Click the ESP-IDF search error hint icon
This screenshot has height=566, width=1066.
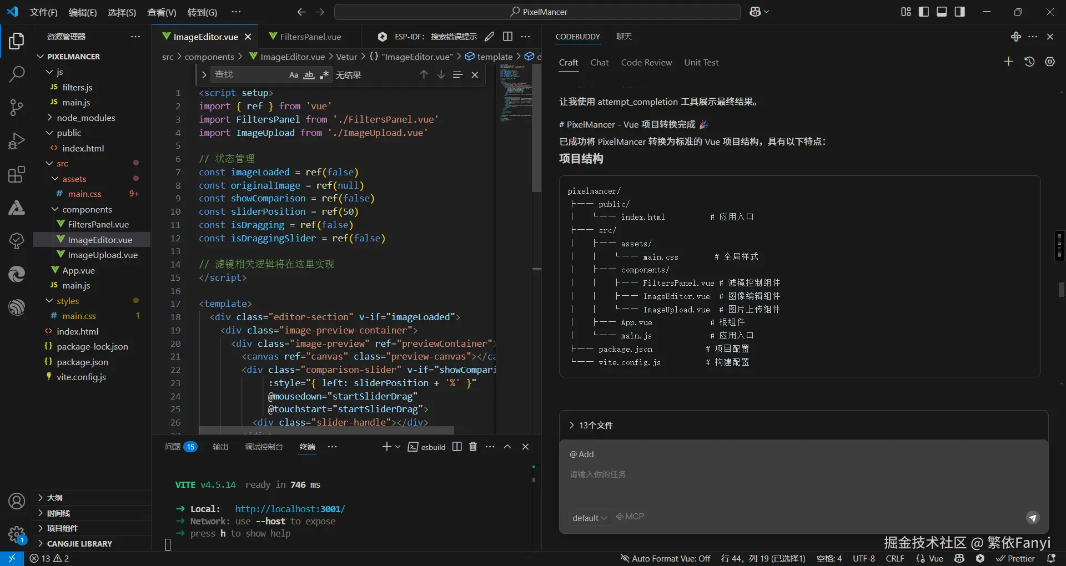pyautogui.click(x=382, y=37)
